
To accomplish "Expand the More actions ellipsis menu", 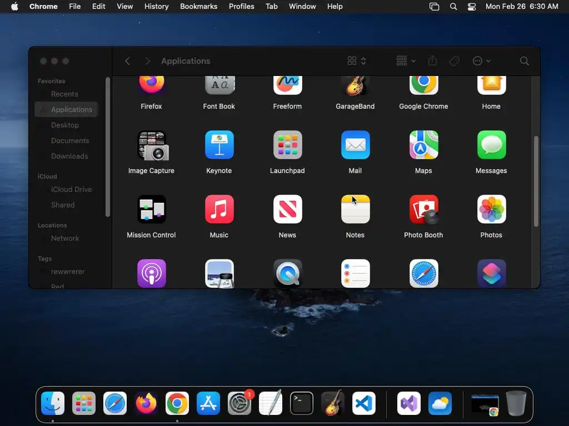I will point(482,61).
